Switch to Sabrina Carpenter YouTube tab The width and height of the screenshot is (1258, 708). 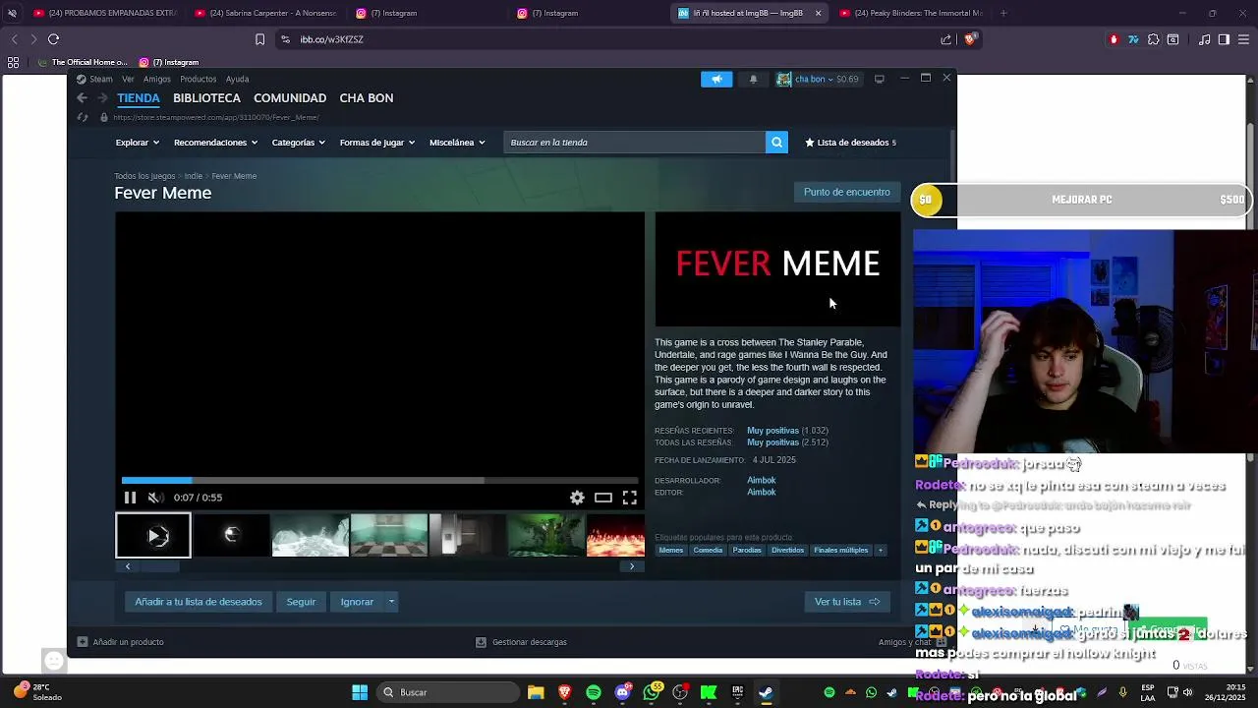[265, 13]
